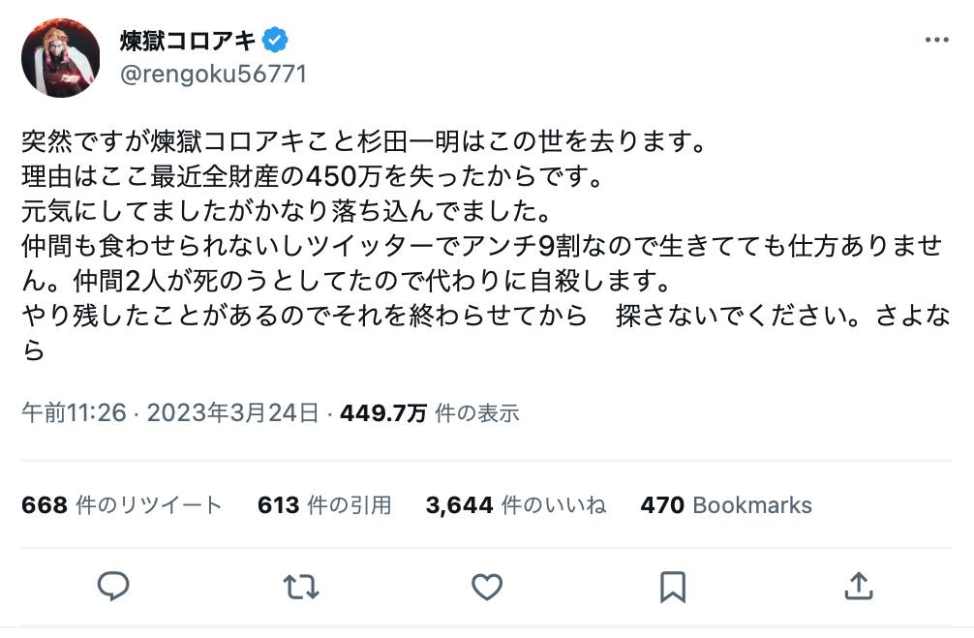The height and width of the screenshot is (638, 974).
Task: Open the reply speech bubble icon
Action: pos(113,587)
